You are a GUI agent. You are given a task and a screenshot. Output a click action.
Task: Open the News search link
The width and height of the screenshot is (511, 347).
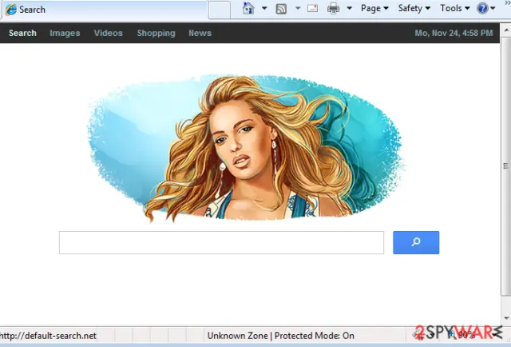200,33
